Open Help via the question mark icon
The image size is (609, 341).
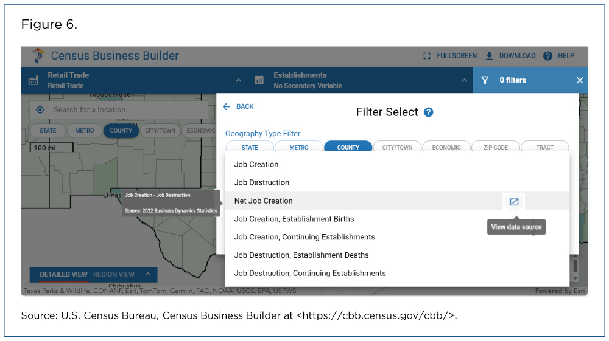coord(547,56)
